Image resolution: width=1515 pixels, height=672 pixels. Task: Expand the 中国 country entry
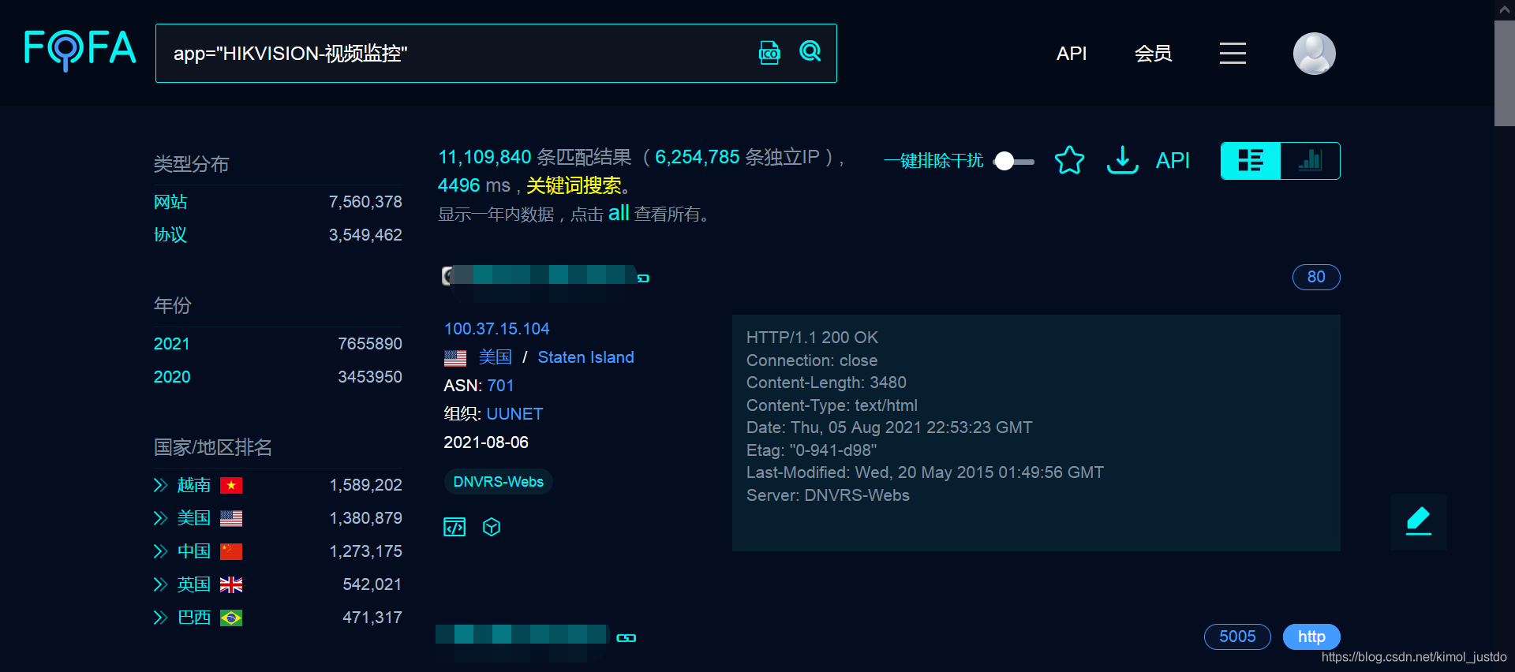tap(160, 551)
